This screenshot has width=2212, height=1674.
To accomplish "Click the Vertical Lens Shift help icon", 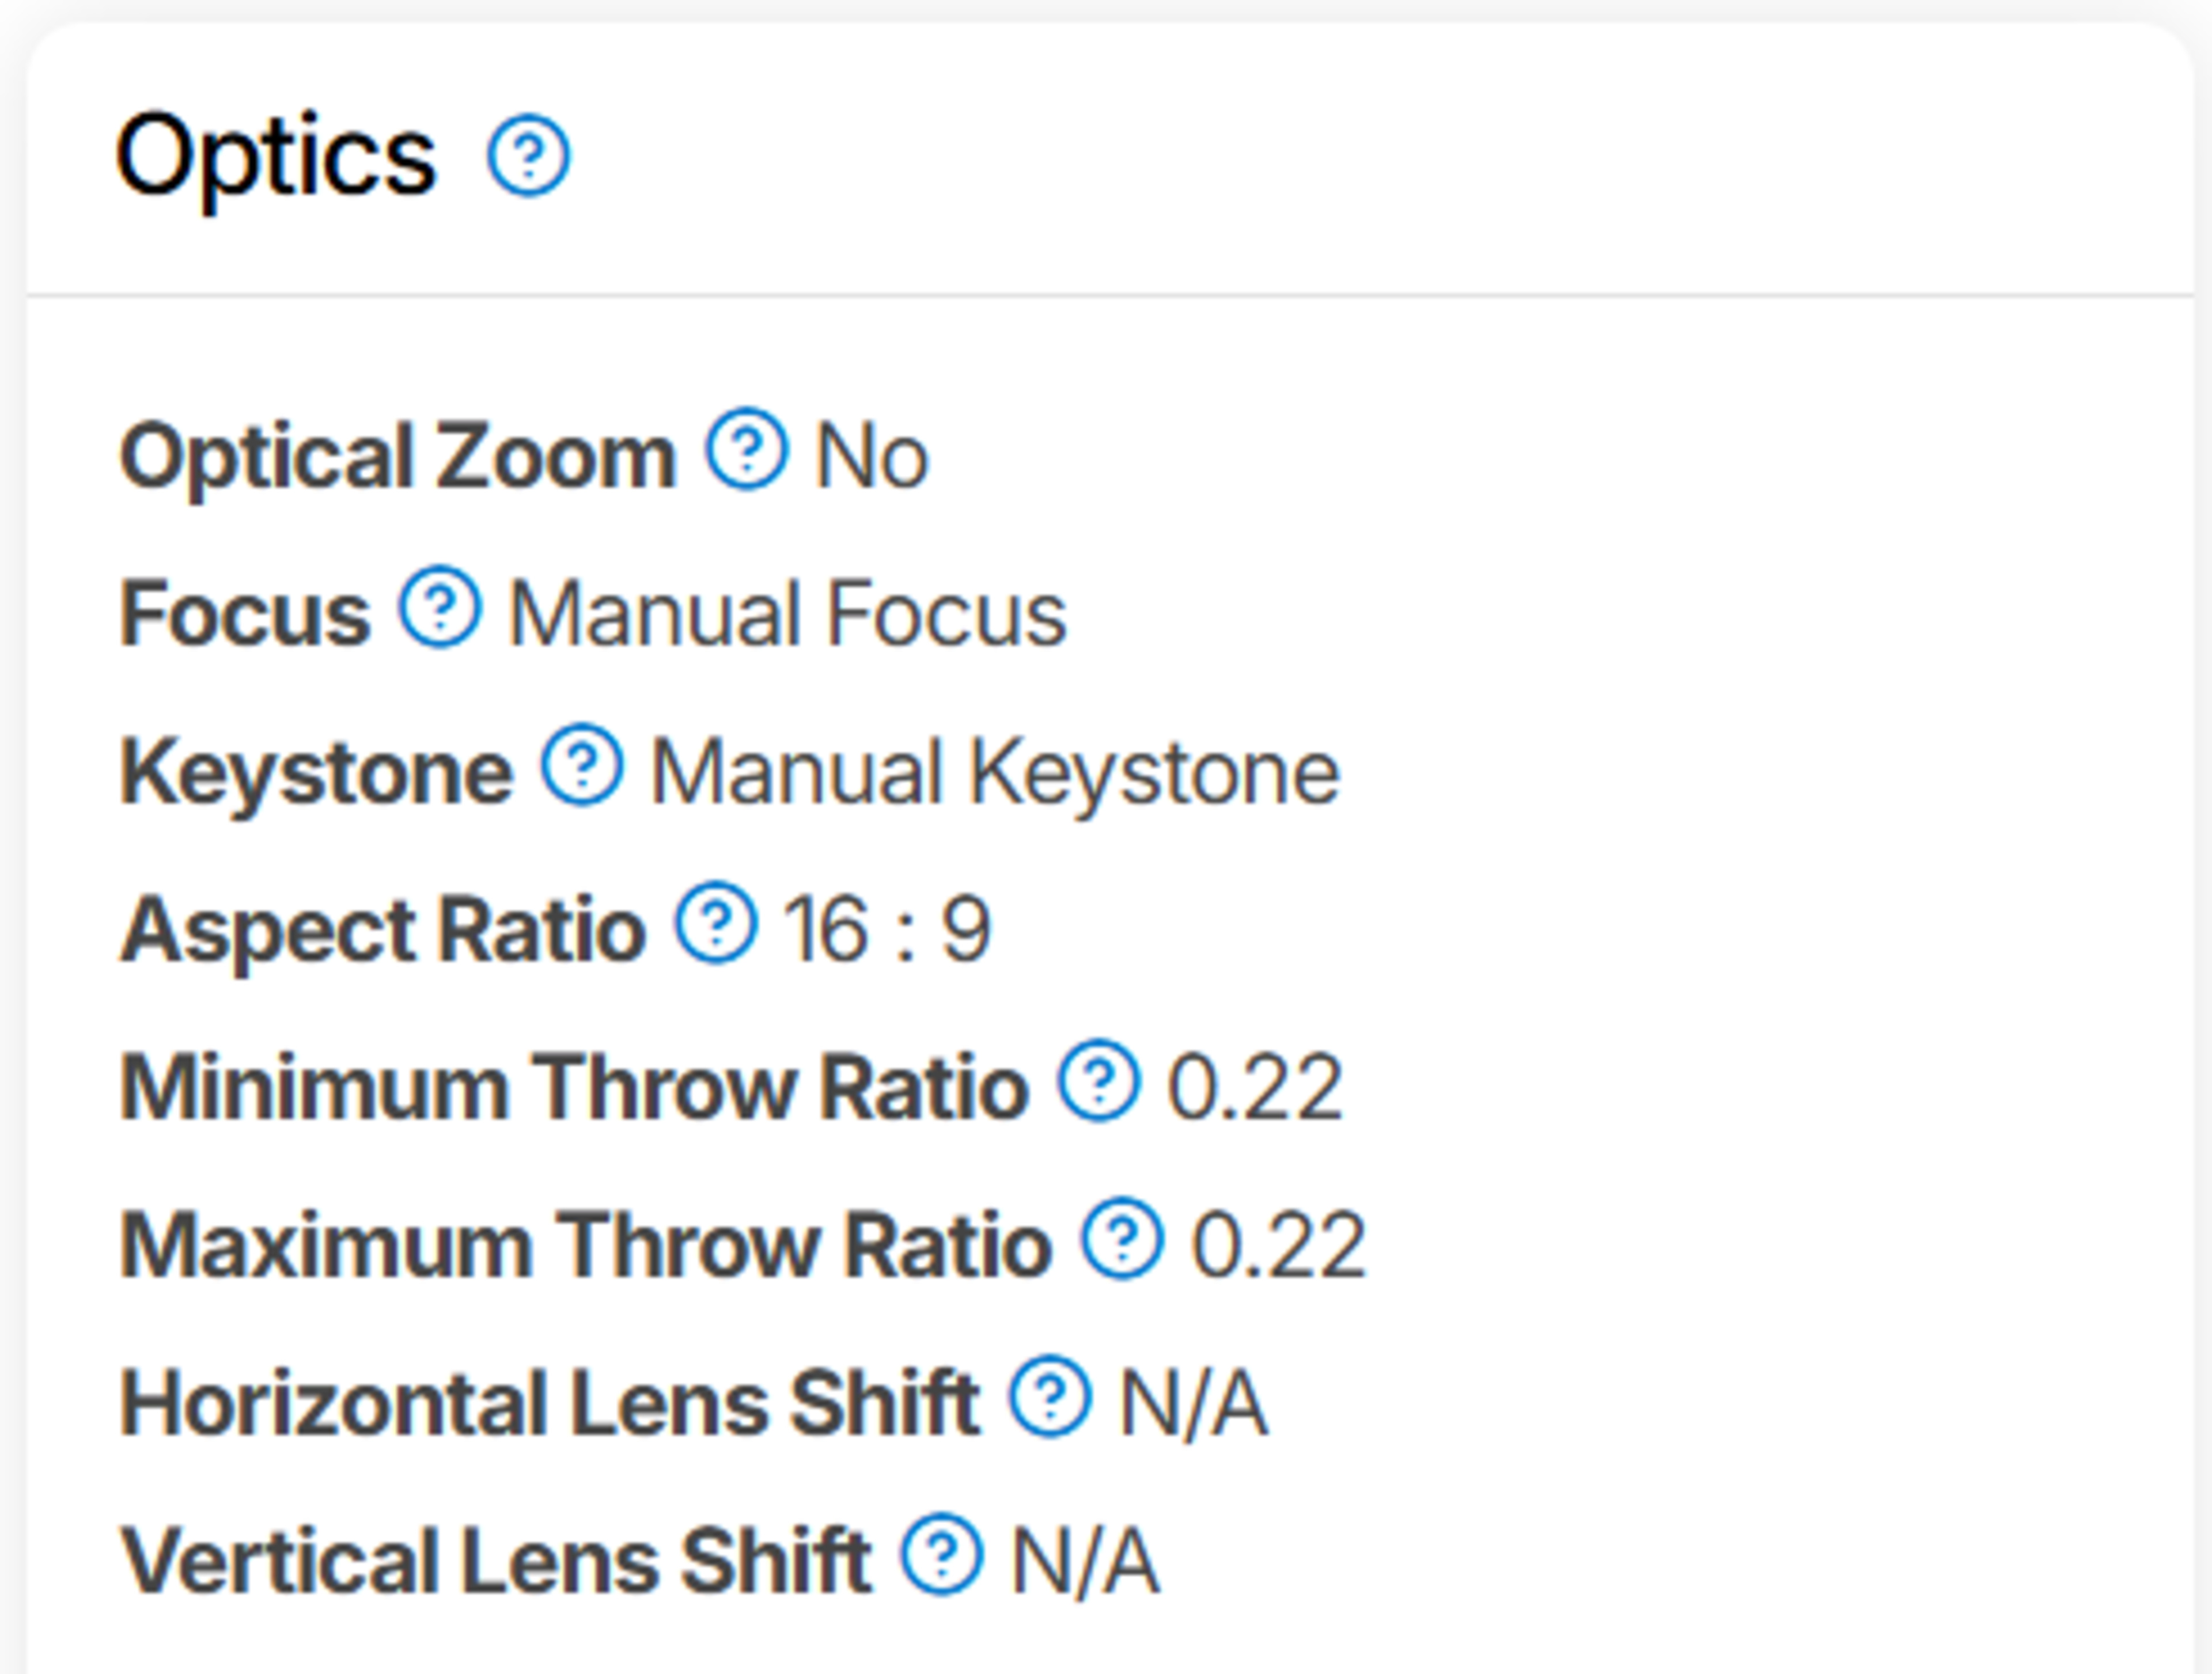I will click(942, 1555).
